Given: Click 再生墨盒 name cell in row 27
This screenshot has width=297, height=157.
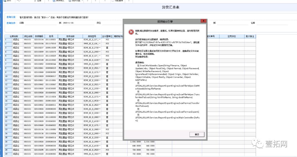Looking at the screenshot, I should (70, 146).
